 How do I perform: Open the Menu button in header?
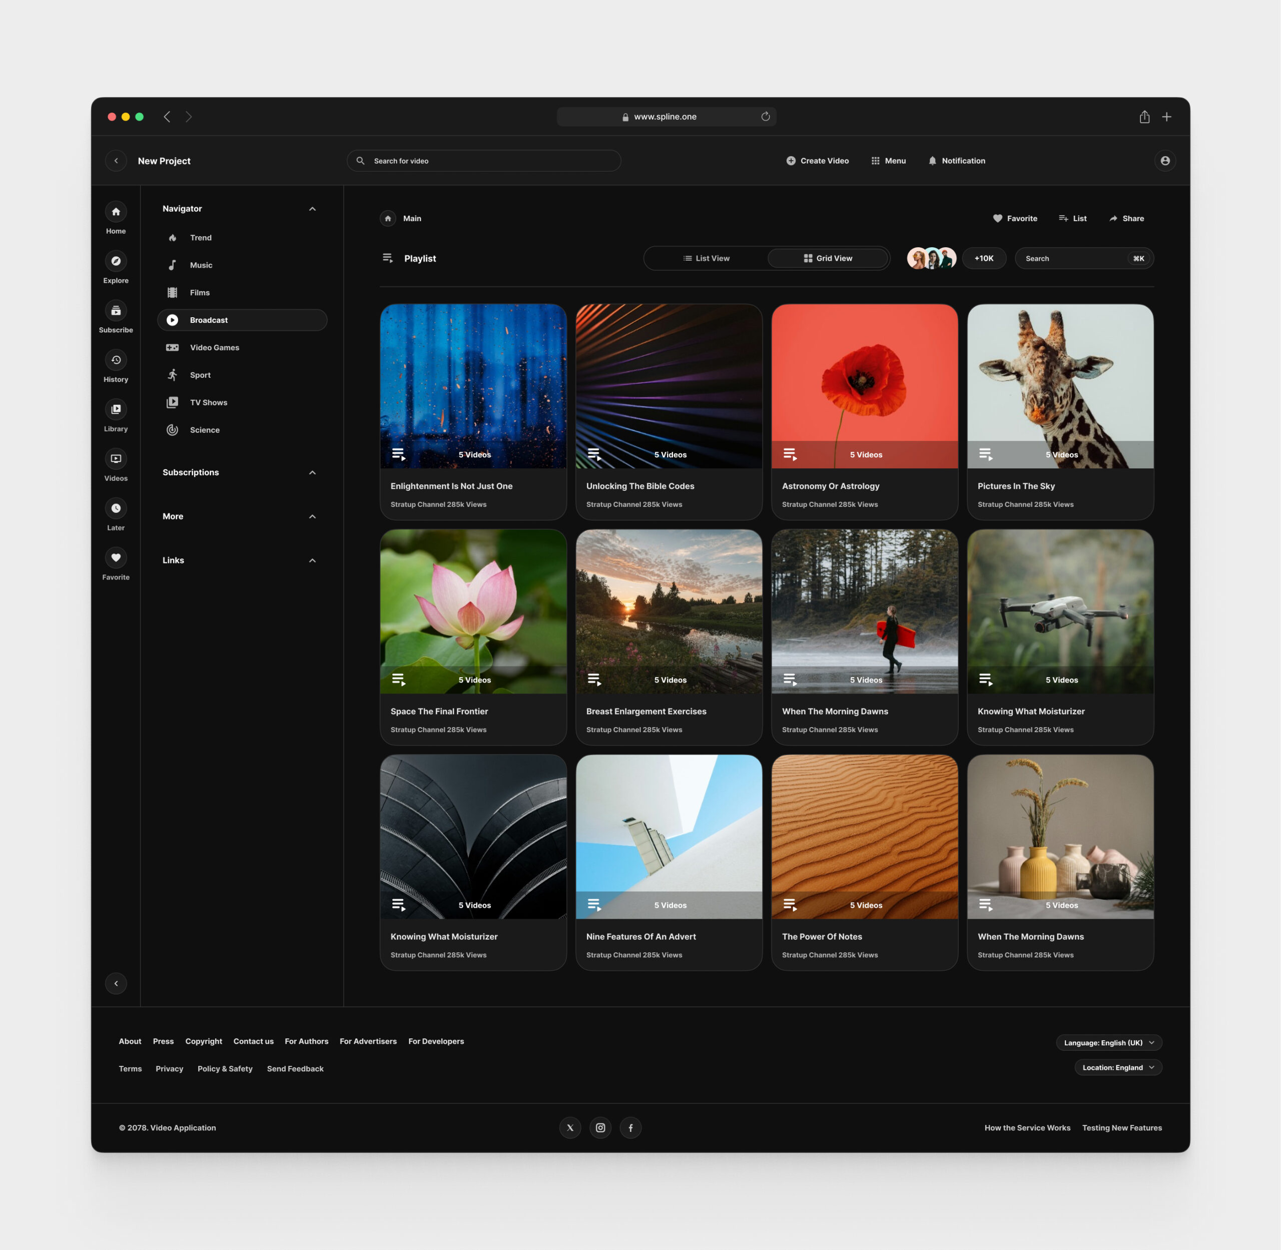[888, 161]
